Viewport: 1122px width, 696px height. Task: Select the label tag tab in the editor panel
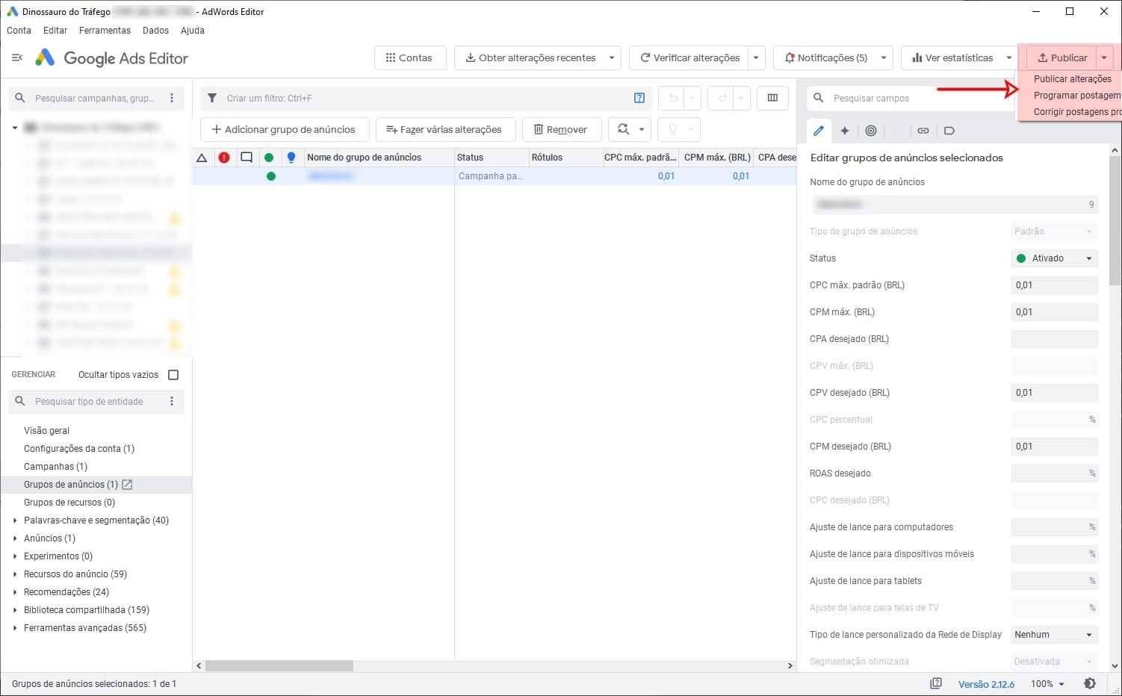coord(949,131)
